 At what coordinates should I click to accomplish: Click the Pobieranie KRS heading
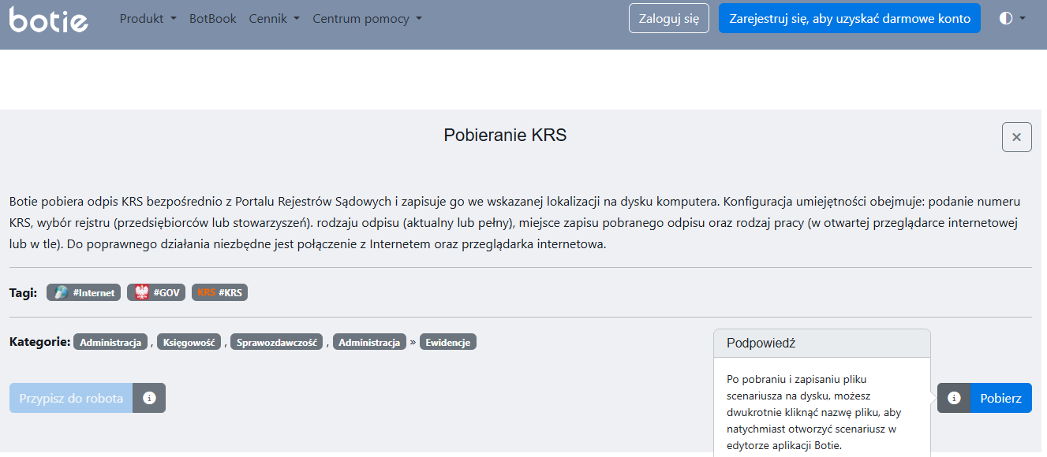click(505, 136)
